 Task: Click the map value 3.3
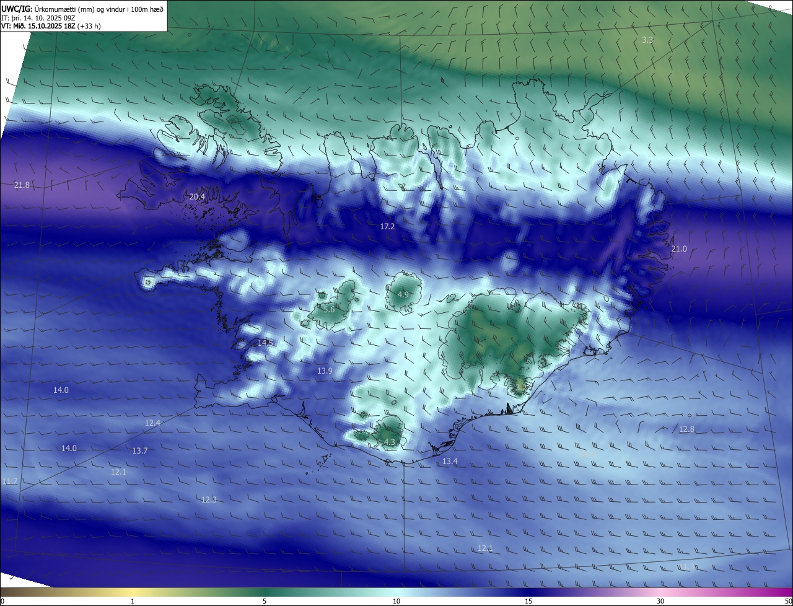click(647, 40)
